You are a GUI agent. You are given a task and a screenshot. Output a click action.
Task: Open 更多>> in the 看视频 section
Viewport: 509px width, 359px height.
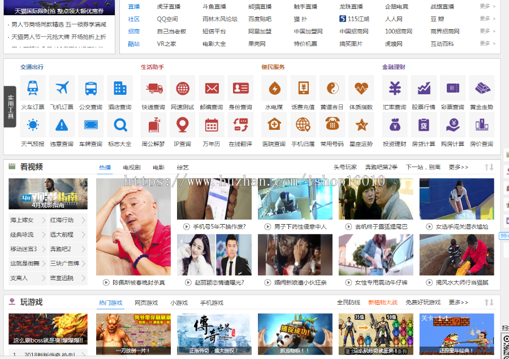click(458, 167)
